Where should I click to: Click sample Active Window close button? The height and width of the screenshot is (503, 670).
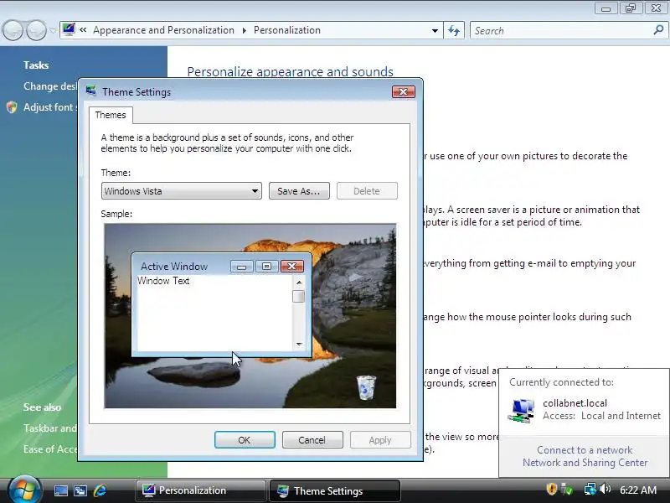pyautogui.click(x=292, y=266)
